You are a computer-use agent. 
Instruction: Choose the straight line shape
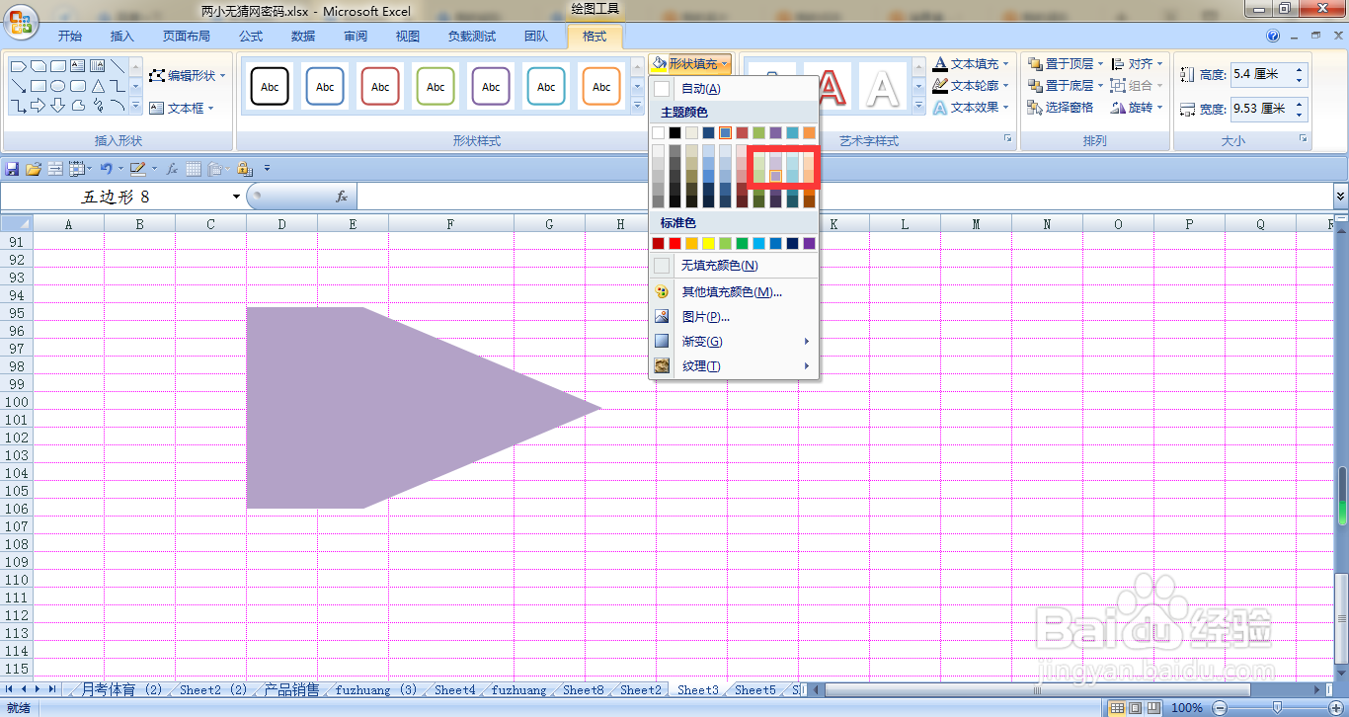click(x=118, y=66)
